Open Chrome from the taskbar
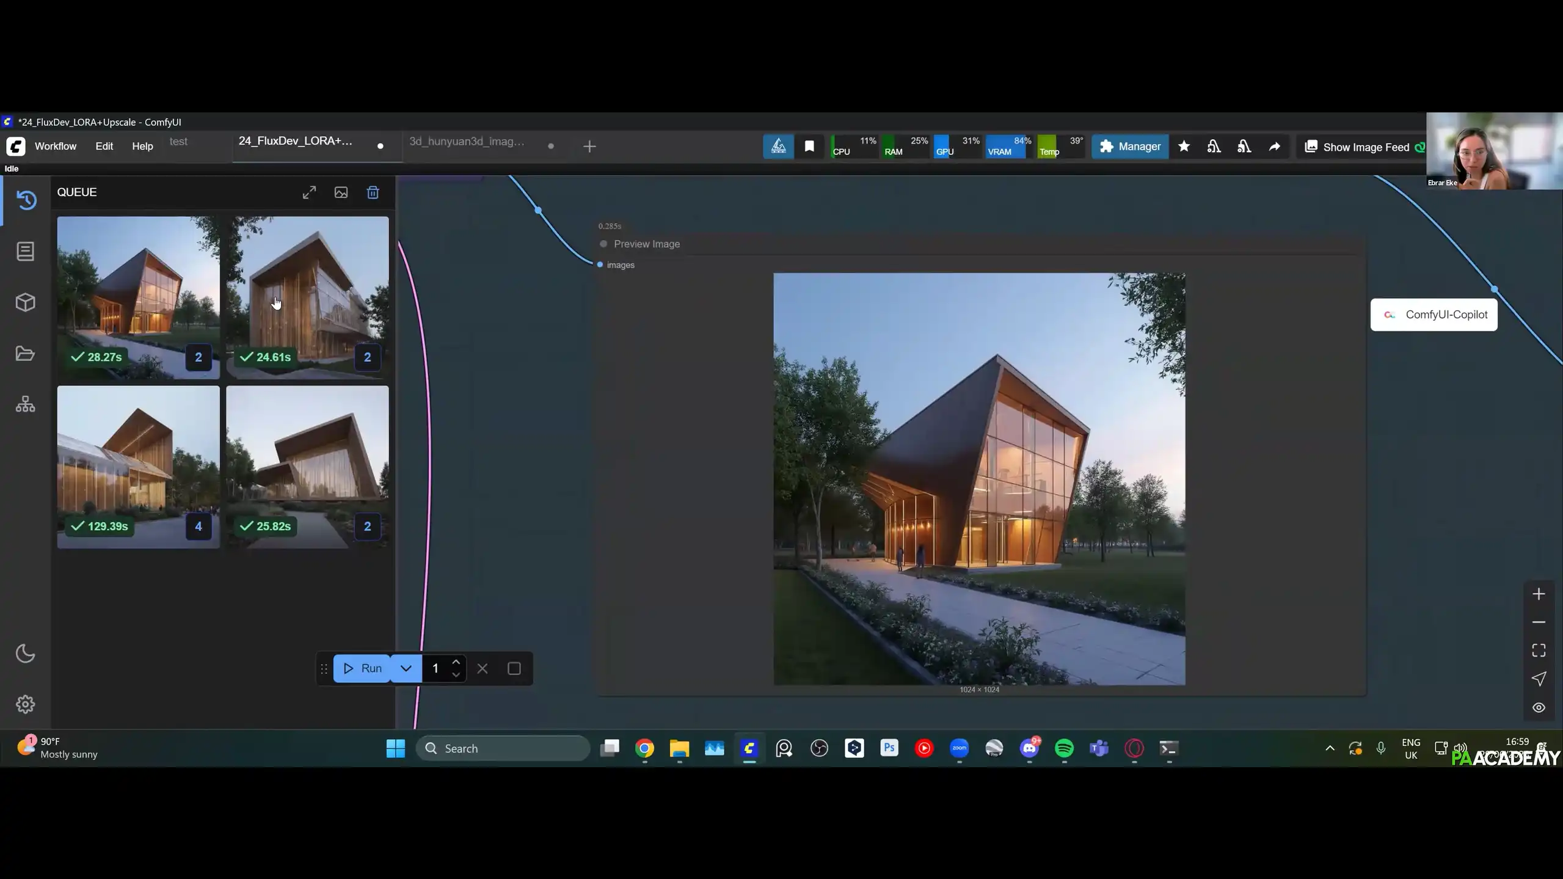Viewport: 1563px width, 879px height. coord(644,748)
